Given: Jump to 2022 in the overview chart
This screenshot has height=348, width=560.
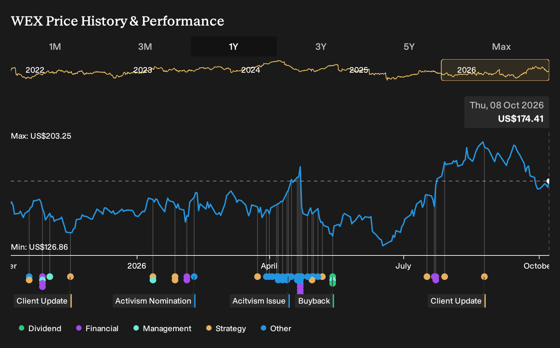Looking at the screenshot, I should click(35, 70).
